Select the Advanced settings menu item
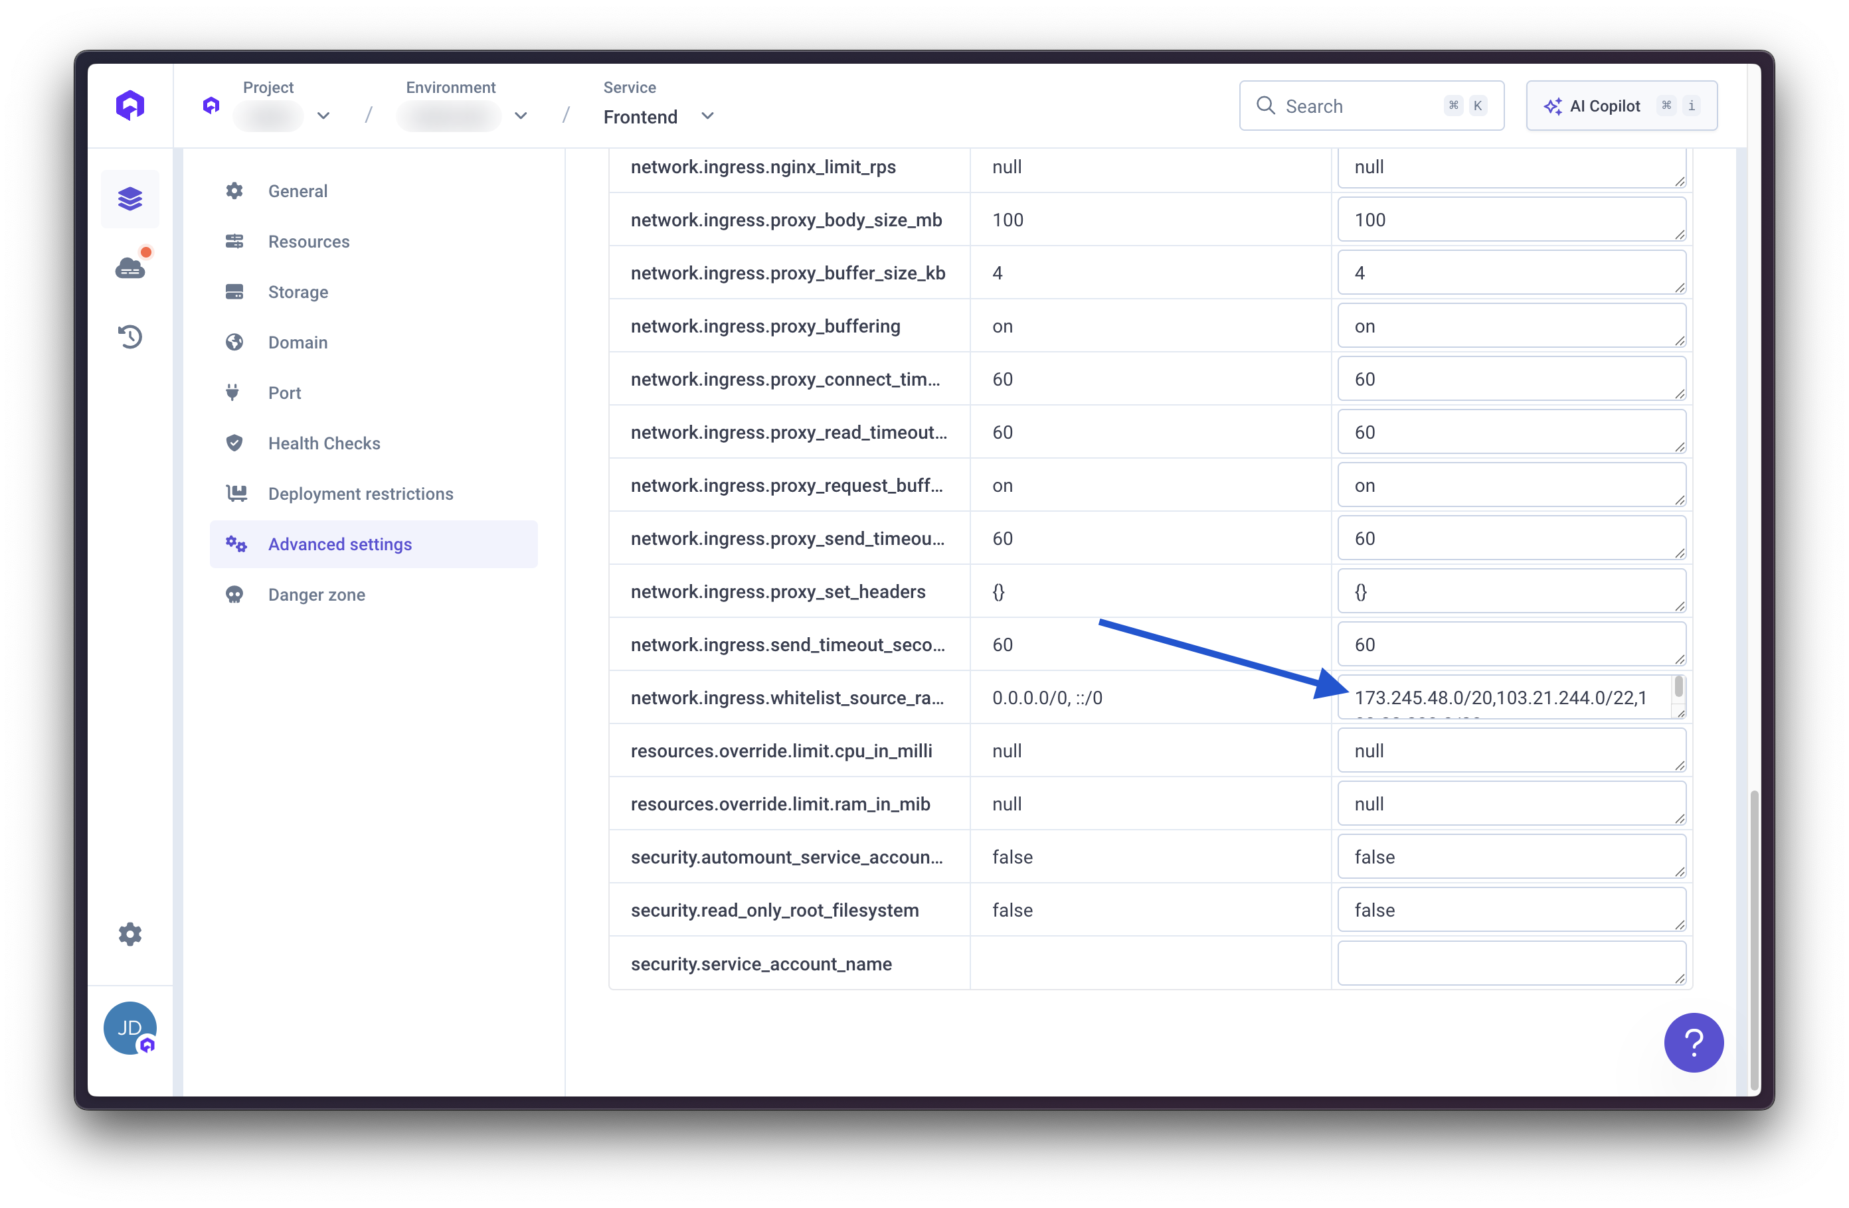Screen dimensions: 1849x1208 (339, 544)
